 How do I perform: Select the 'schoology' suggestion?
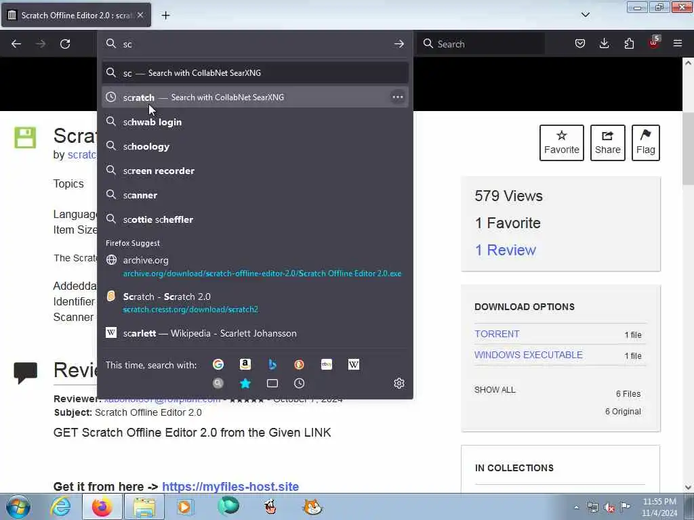[x=255, y=146]
